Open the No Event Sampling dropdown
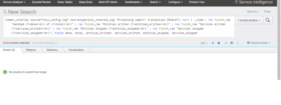281x105 pixels. [x=45, y=43]
